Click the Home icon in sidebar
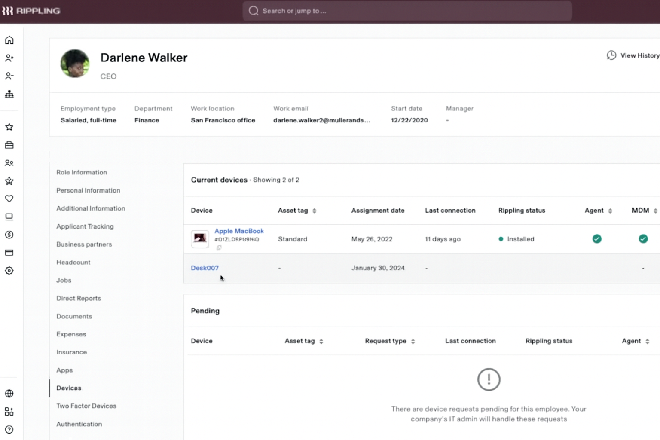 coord(9,40)
